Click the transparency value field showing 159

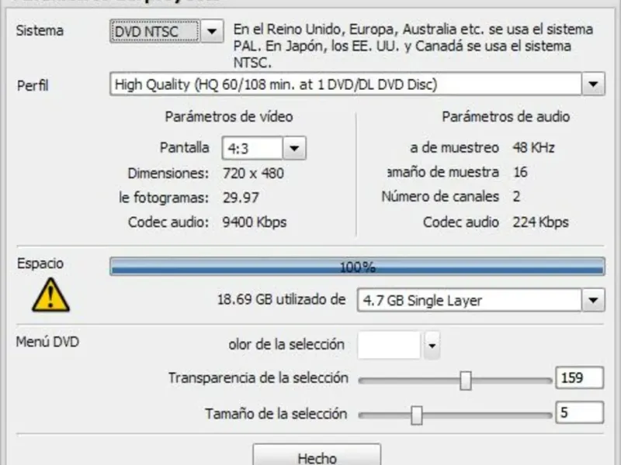pyautogui.click(x=579, y=377)
